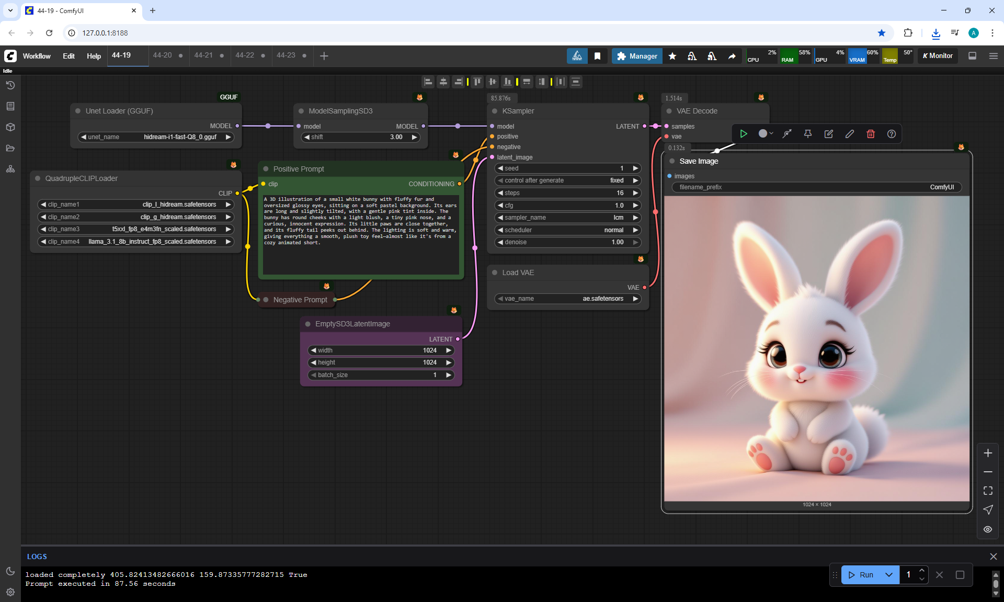Image resolution: width=1004 pixels, height=602 pixels.
Task: Toggle link visibility eye icon
Action: tap(988, 529)
